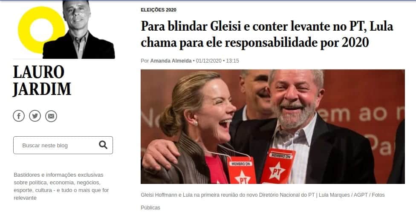Click 'Públicas' caption credit text

tap(150, 208)
